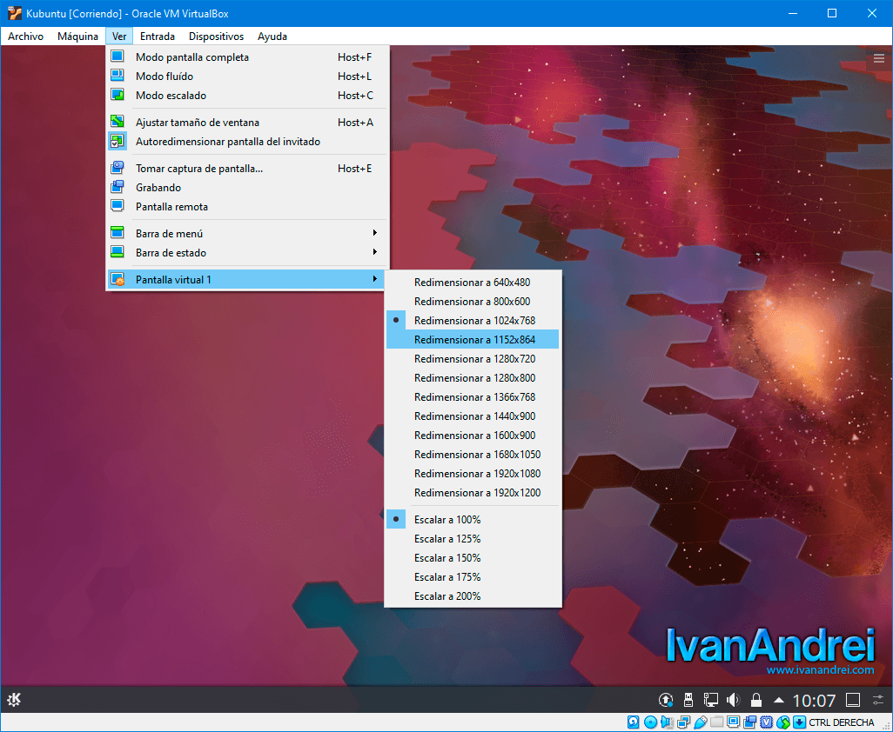The width and height of the screenshot is (893, 732).
Task: Select Escalar a 100%
Action: click(473, 520)
